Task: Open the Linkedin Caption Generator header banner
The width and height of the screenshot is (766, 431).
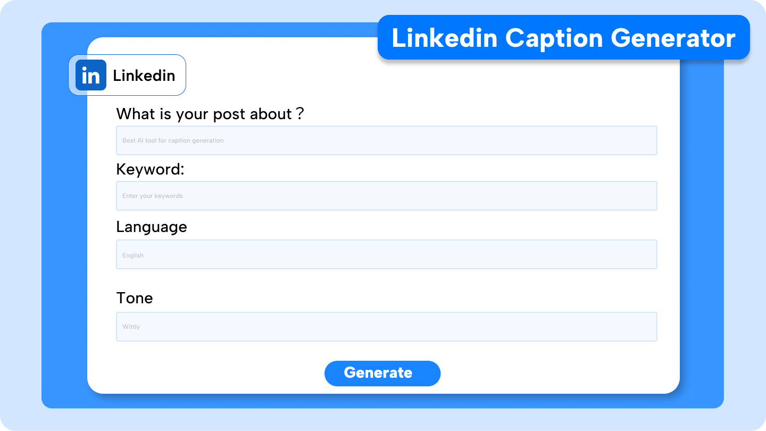Action: coord(563,37)
